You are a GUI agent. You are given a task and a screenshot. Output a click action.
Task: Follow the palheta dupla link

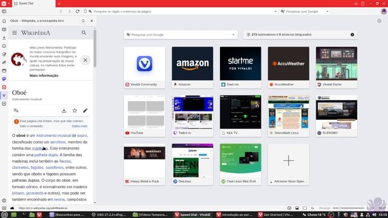click(46, 155)
